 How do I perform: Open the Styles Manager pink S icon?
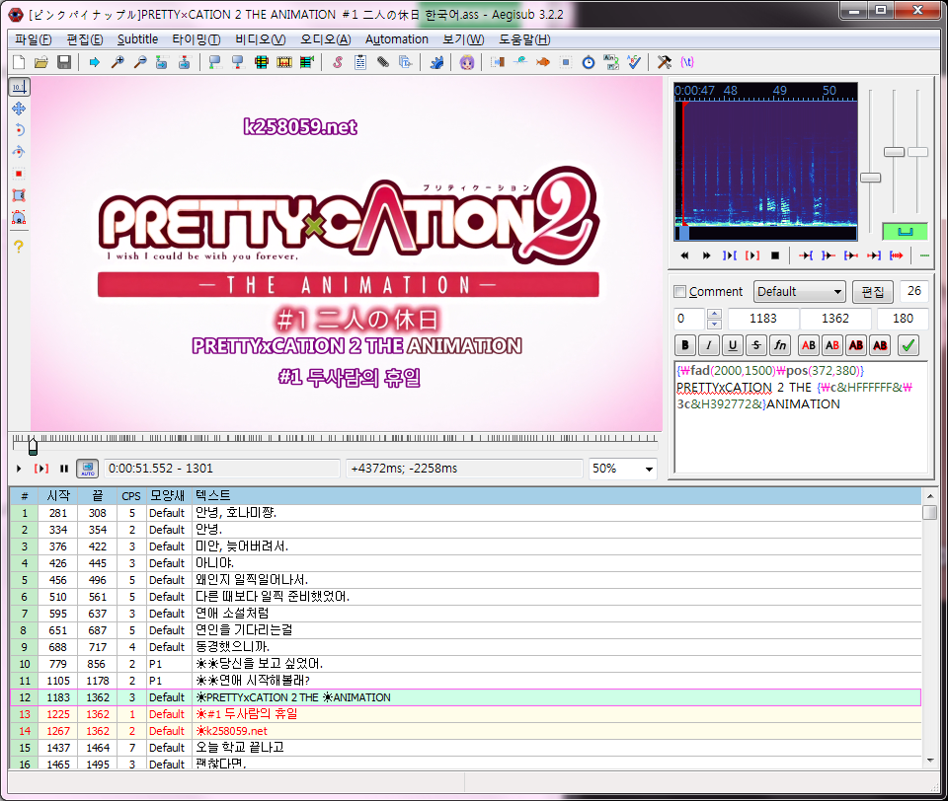coord(338,62)
